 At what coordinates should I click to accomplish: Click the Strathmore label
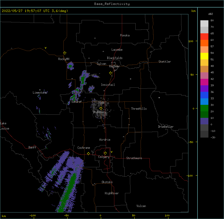(x=134, y=158)
